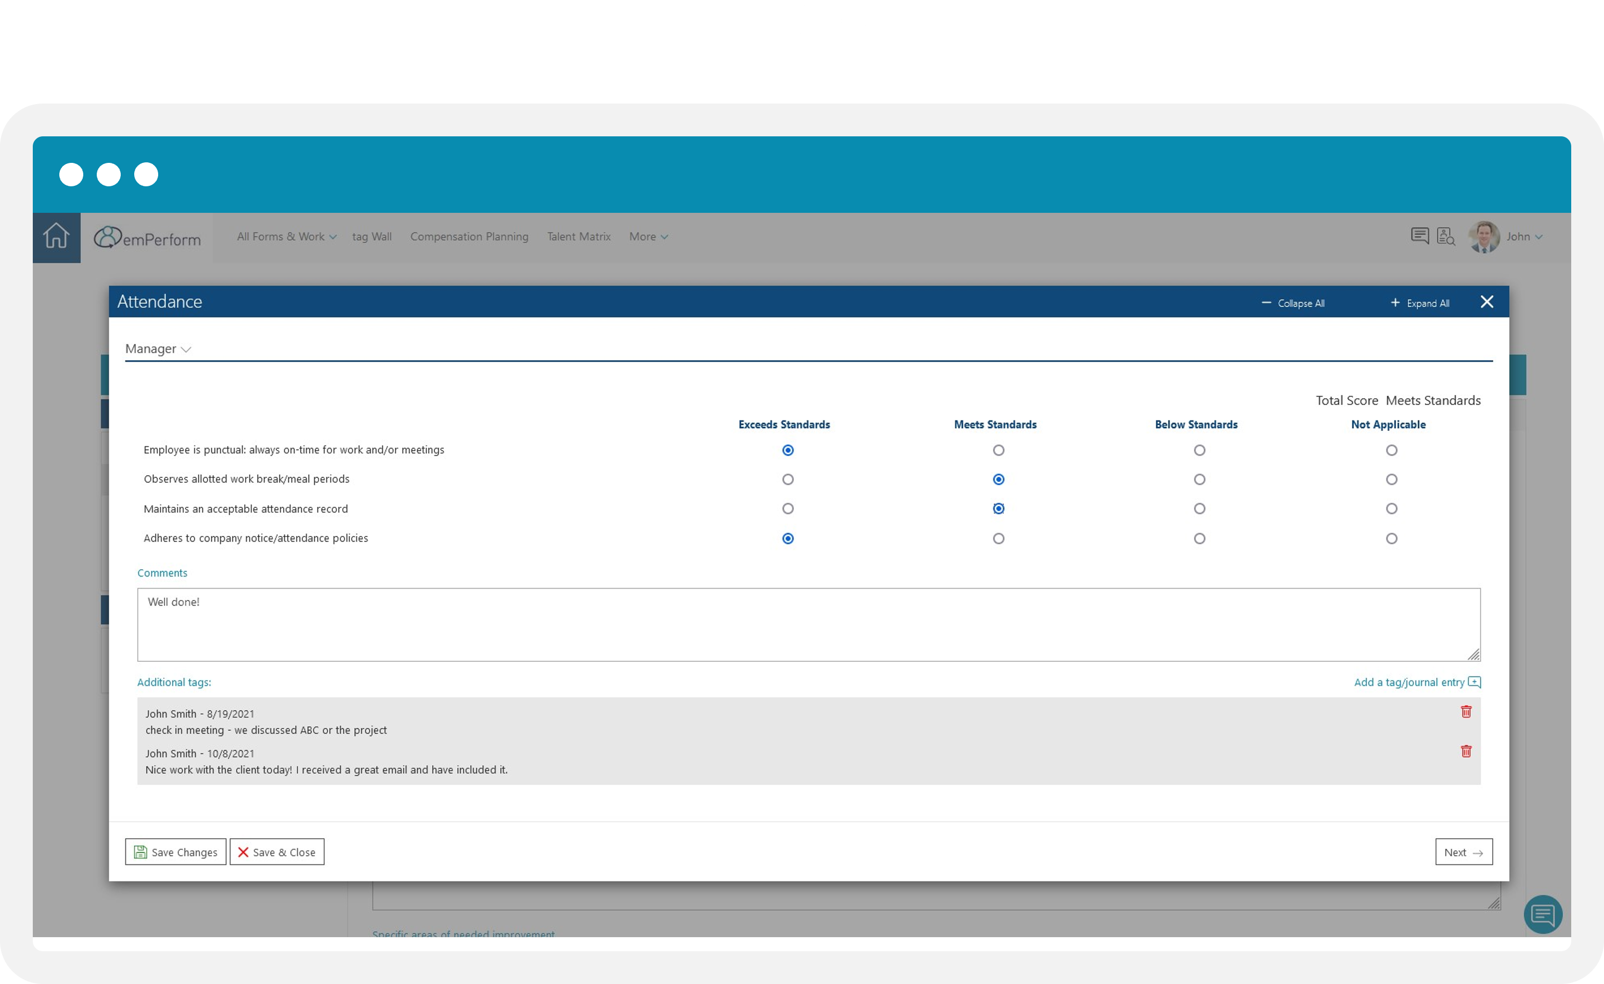Open the Manager dropdown

coord(158,349)
